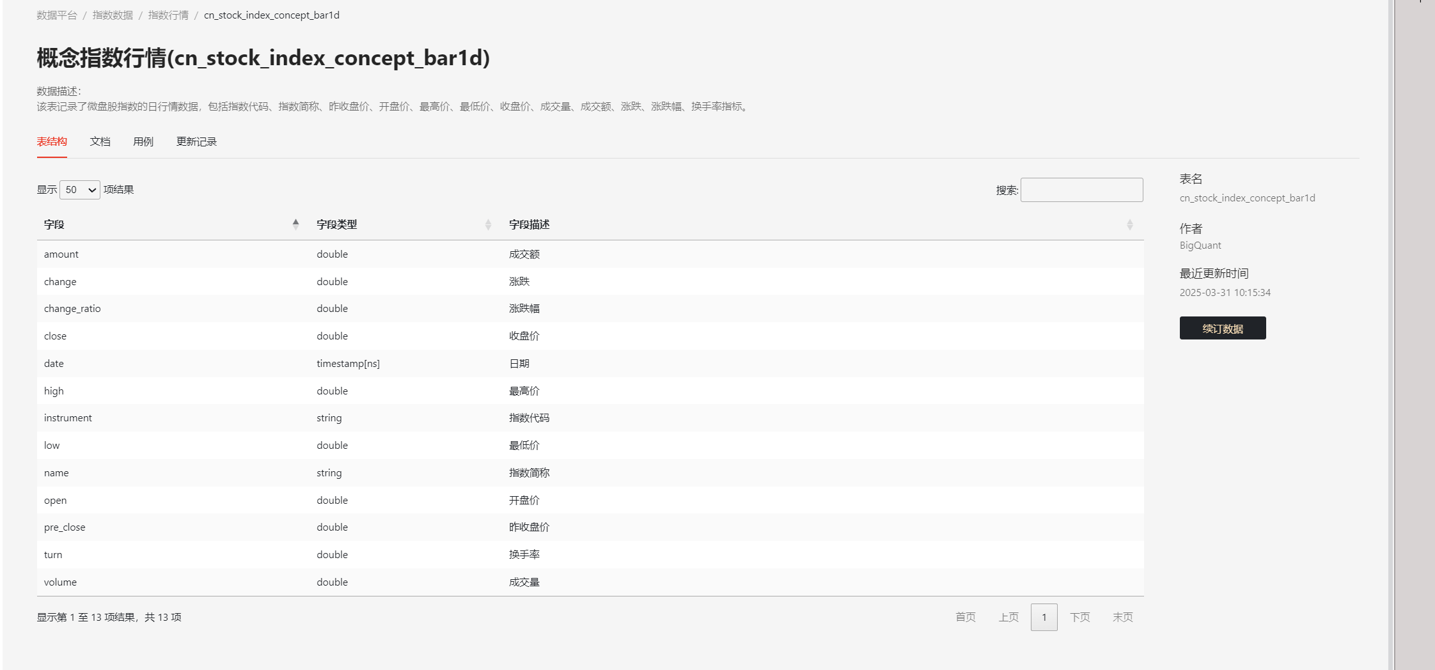Navigate to 指数行情 breadcrumb
This screenshot has width=1435, height=670.
(x=168, y=15)
